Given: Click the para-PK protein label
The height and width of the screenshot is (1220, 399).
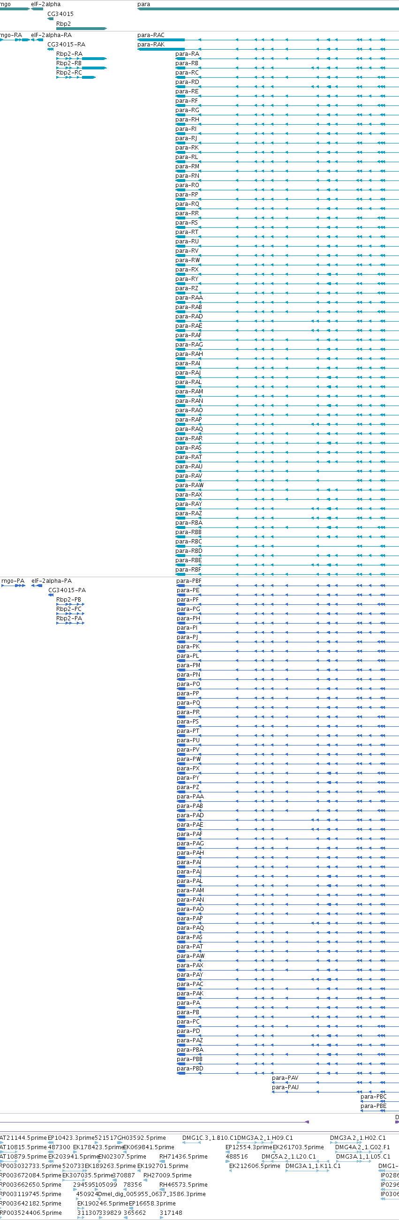Looking at the screenshot, I should (x=188, y=647).
